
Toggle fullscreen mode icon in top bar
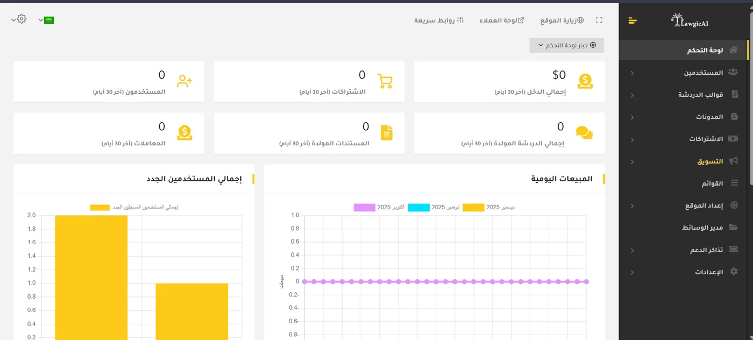point(599,20)
